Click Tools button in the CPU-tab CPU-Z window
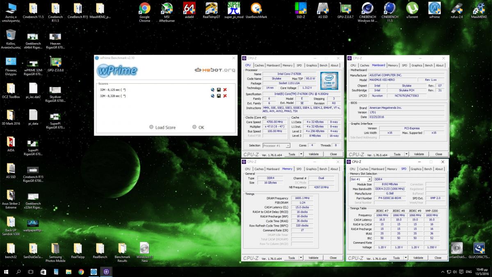 [x=292, y=154]
